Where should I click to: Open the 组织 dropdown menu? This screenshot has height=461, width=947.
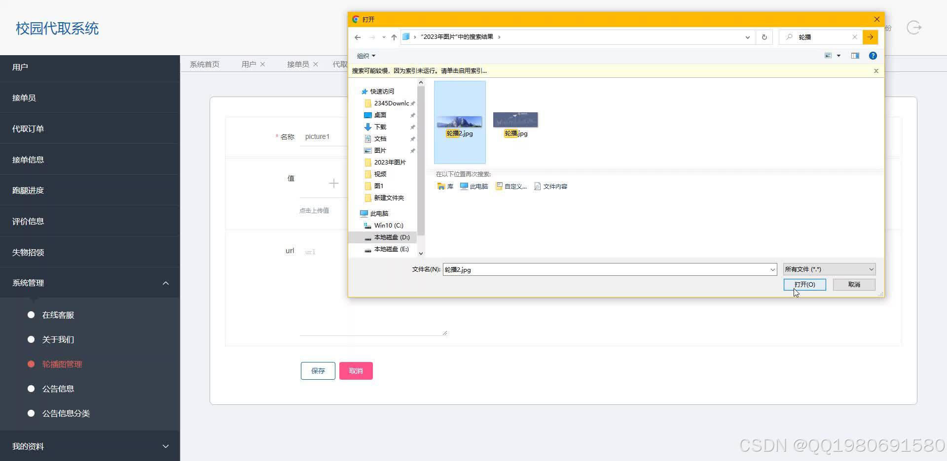coord(365,56)
